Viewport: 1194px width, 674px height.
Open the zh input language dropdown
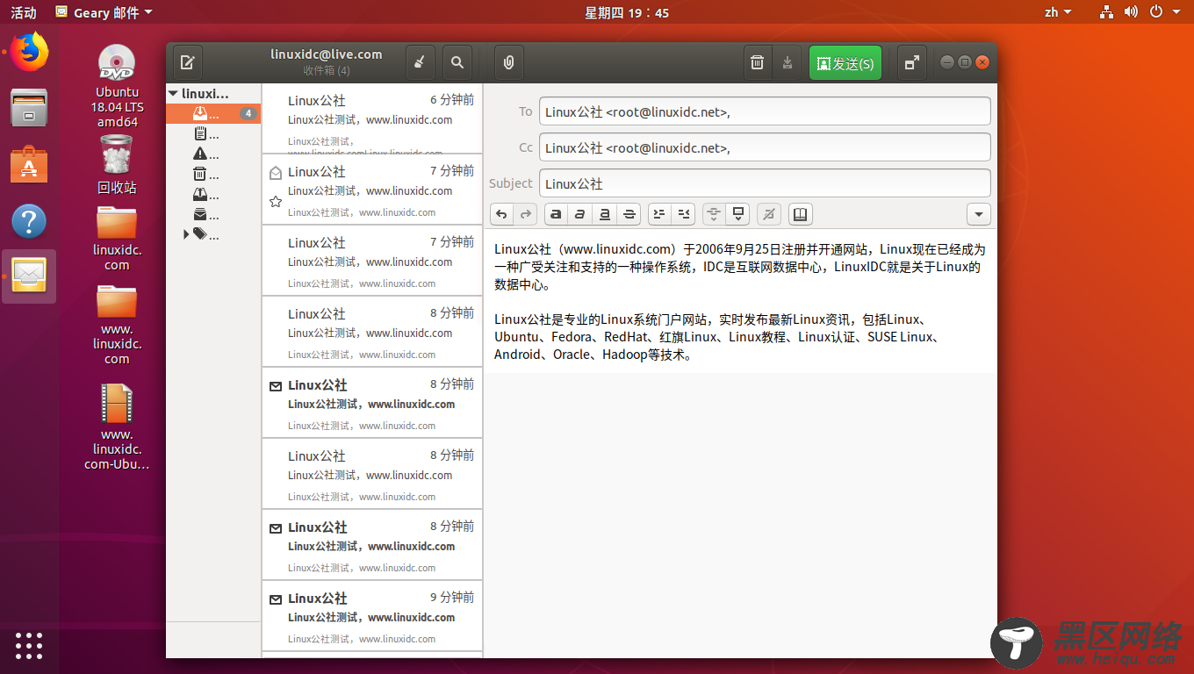(1058, 12)
